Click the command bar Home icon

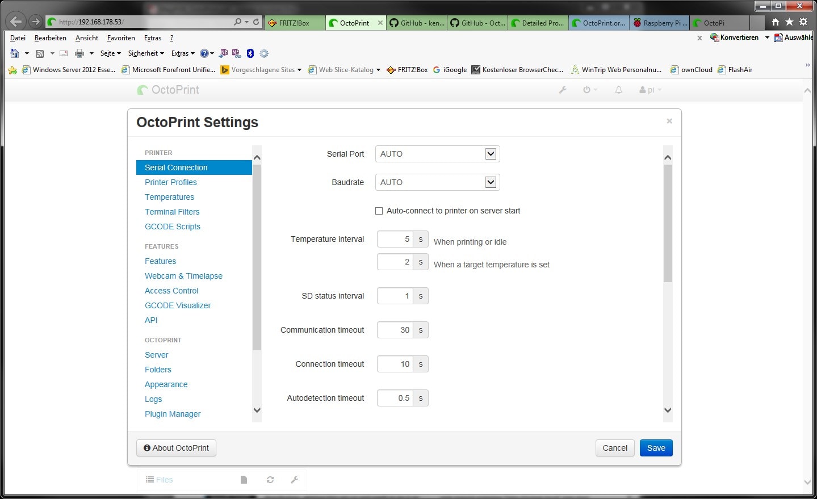tap(15, 53)
